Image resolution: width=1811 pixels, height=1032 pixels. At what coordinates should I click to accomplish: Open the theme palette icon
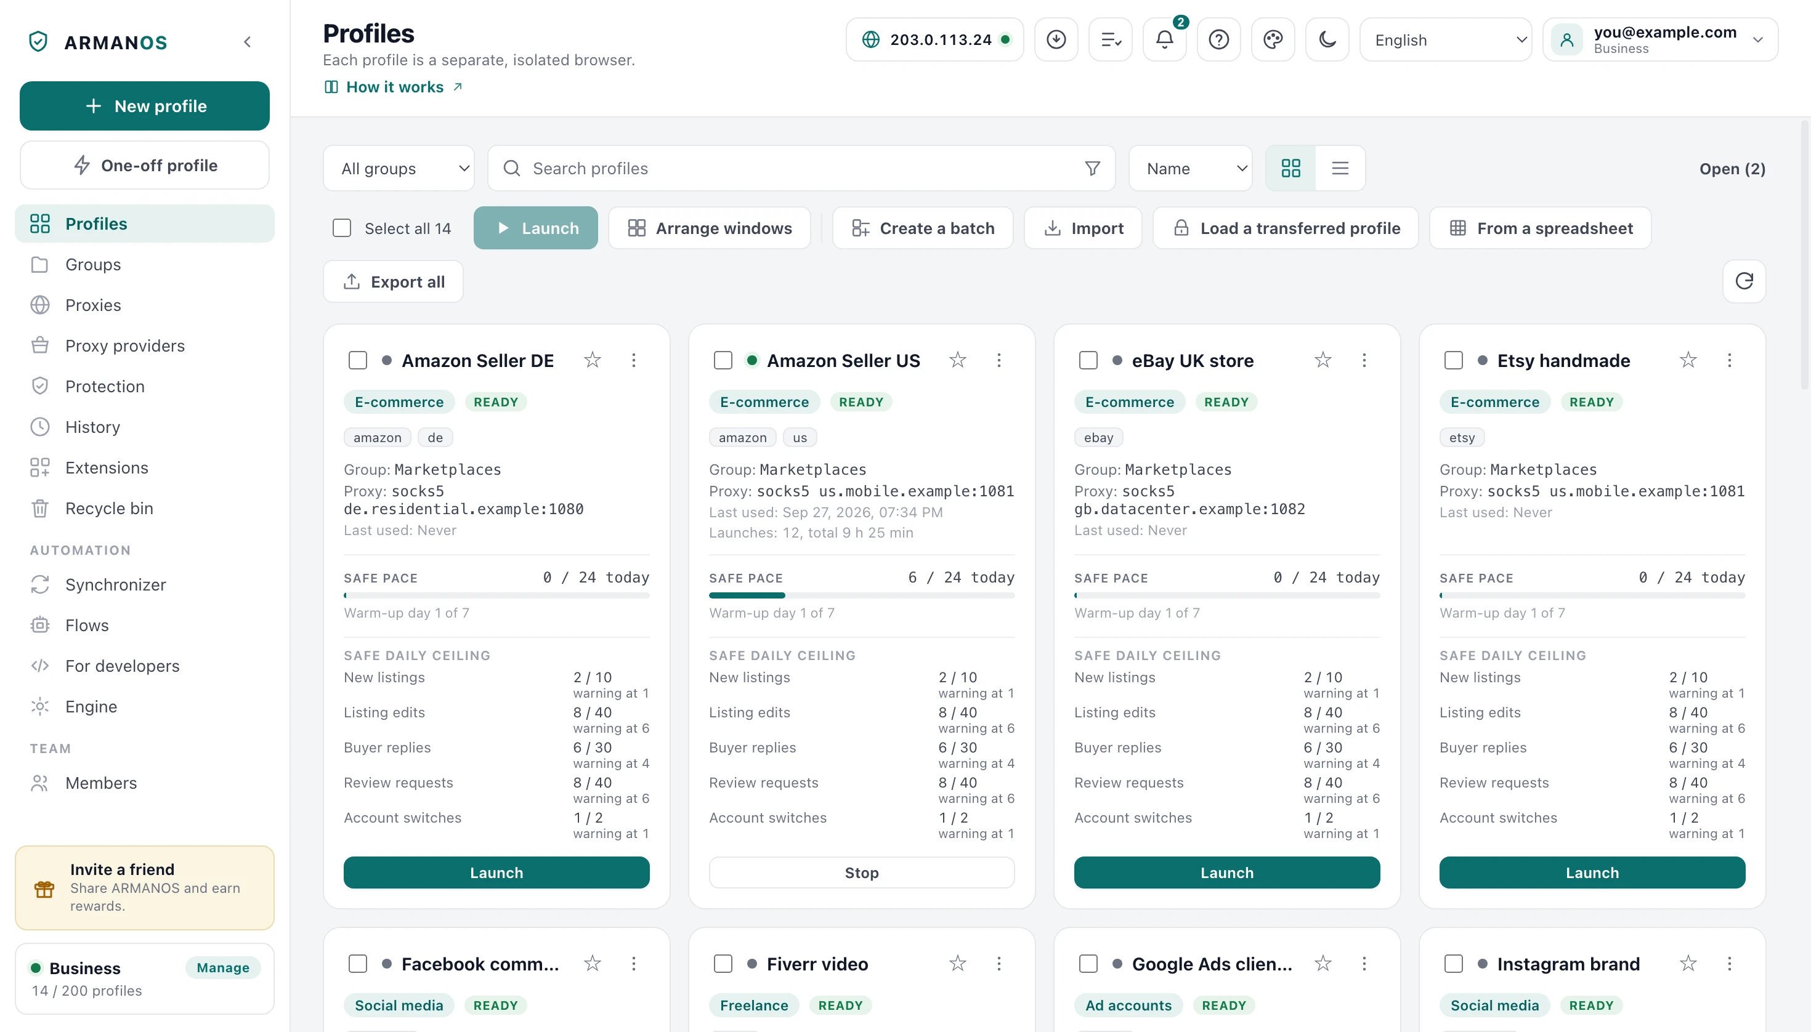(1273, 39)
